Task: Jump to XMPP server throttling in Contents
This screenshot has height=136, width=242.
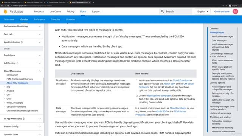Action: (x=222, y=128)
